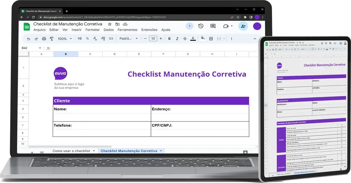Check cloud save status icon on laptop
Viewport: 351px width, 183px height.
(x=125, y=24)
